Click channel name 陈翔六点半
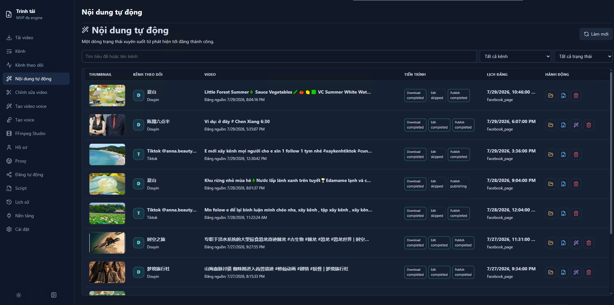Screen dimensions: 614x305 click(158, 121)
